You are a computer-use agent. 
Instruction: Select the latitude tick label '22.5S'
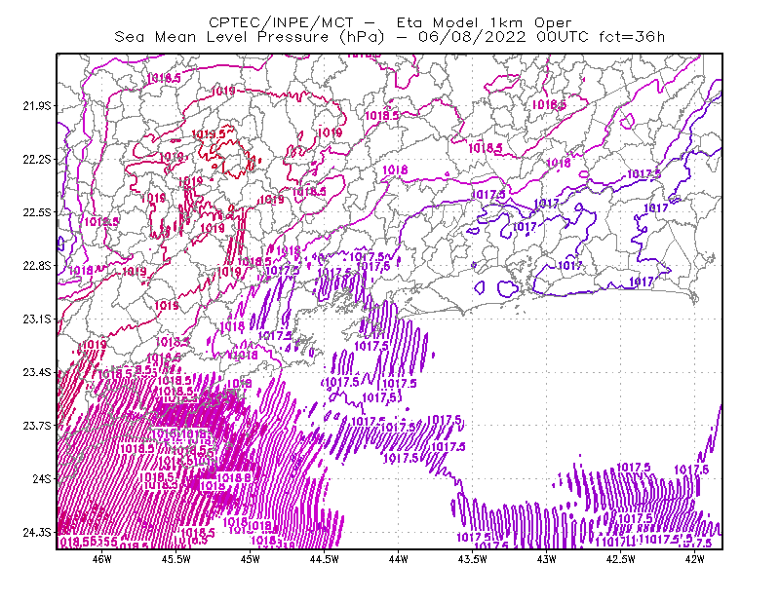click(x=37, y=212)
